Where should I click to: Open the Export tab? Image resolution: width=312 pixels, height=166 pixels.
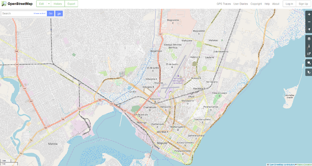click(x=71, y=4)
